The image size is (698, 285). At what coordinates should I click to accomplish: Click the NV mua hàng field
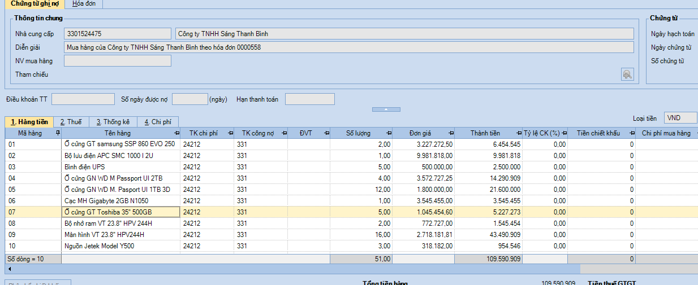117,60
